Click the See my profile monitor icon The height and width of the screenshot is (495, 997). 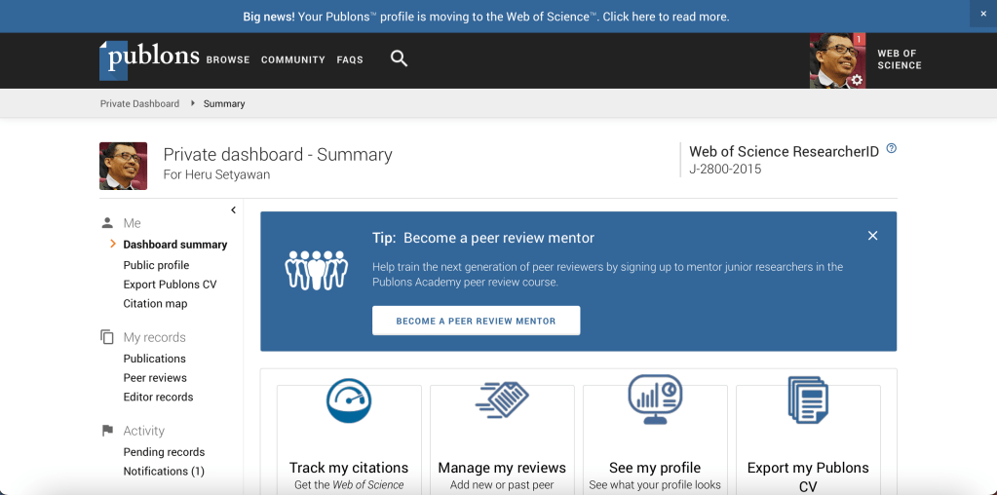tap(655, 399)
